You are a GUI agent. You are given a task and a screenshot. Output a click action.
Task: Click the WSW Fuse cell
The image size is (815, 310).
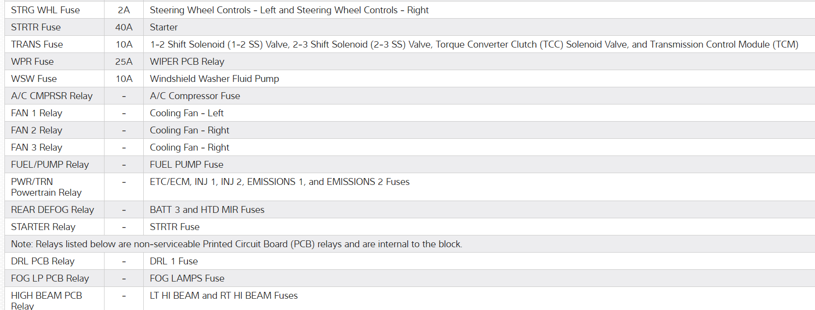click(x=34, y=78)
